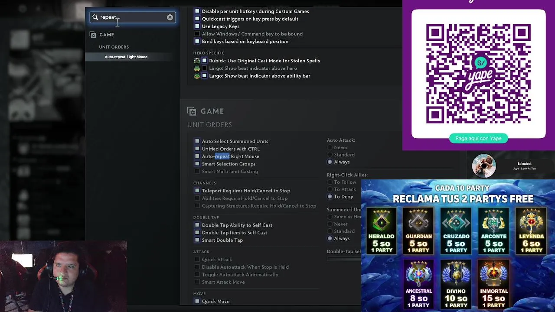Toggle Autoattack Automatically checkbox
This screenshot has width=555, height=312.
197,275
